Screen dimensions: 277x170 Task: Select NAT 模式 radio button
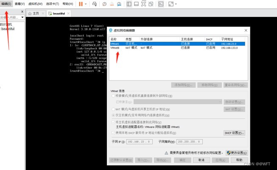113,109
